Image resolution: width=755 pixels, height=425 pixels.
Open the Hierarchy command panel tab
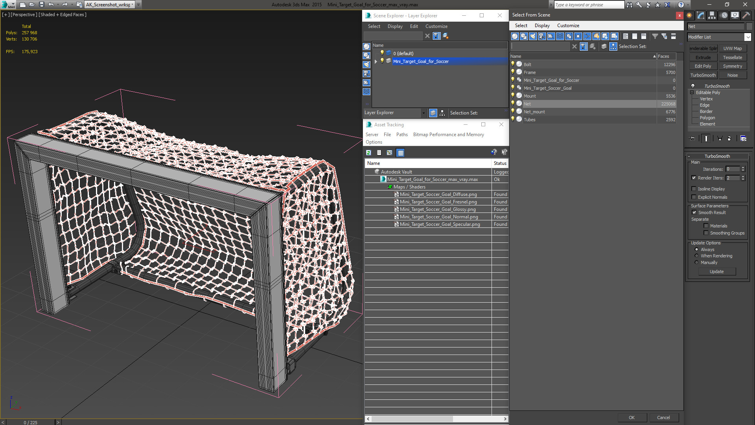712,15
